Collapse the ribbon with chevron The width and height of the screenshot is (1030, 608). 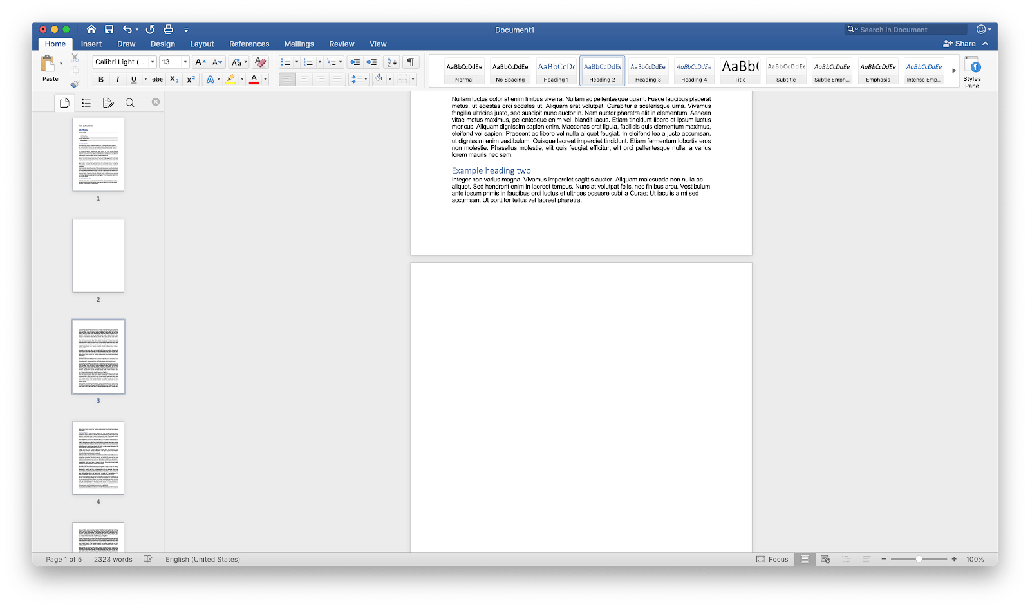click(986, 44)
